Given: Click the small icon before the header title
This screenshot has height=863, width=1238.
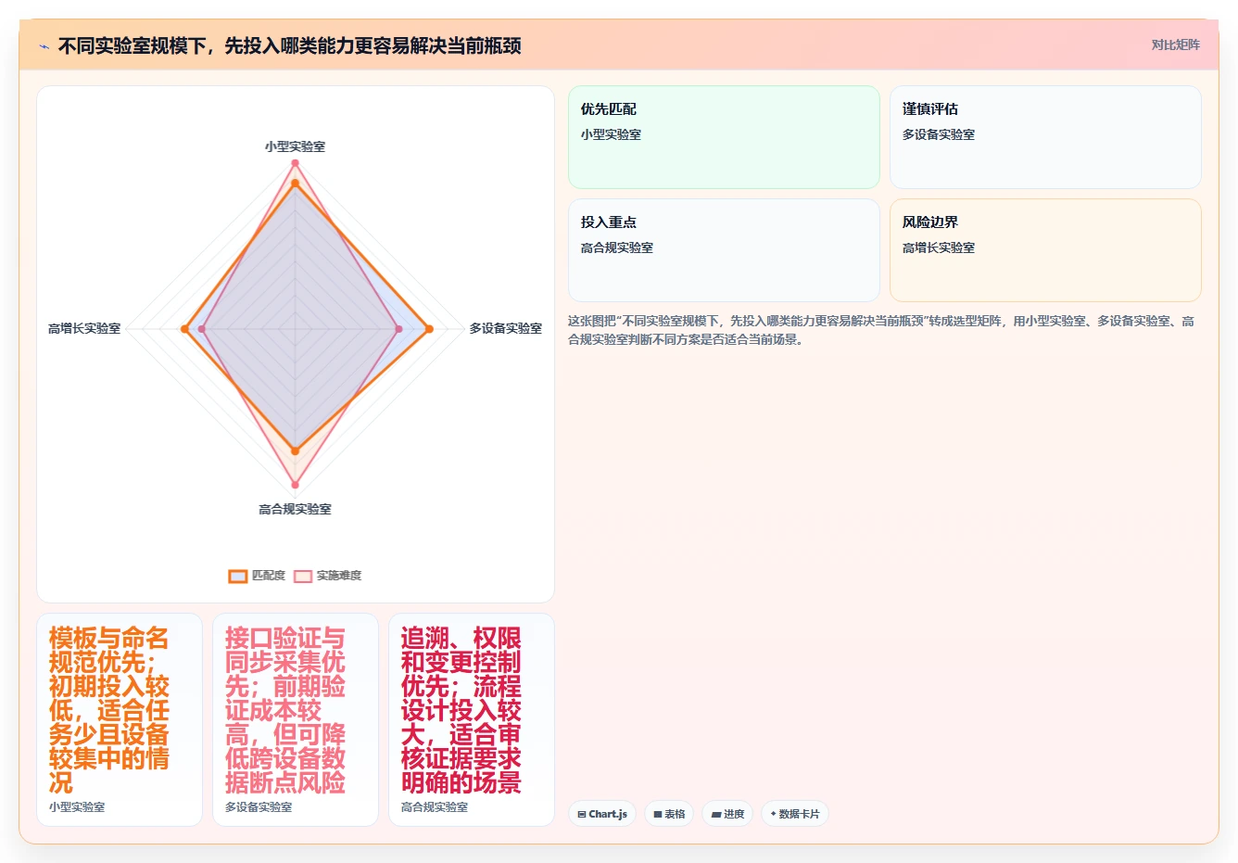Looking at the screenshot, I should (x=44, y=45).
